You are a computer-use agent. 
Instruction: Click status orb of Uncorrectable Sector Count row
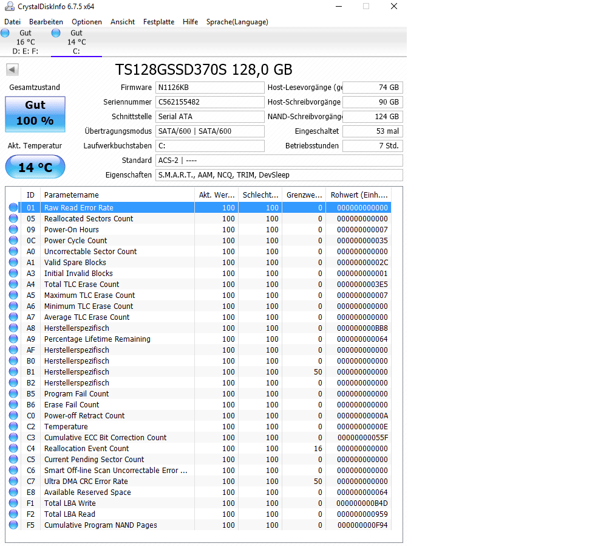(x=13, y=251)
